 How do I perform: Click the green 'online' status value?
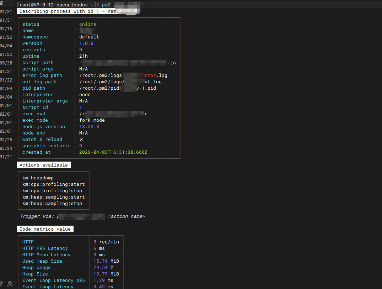(x=87, y=24)
